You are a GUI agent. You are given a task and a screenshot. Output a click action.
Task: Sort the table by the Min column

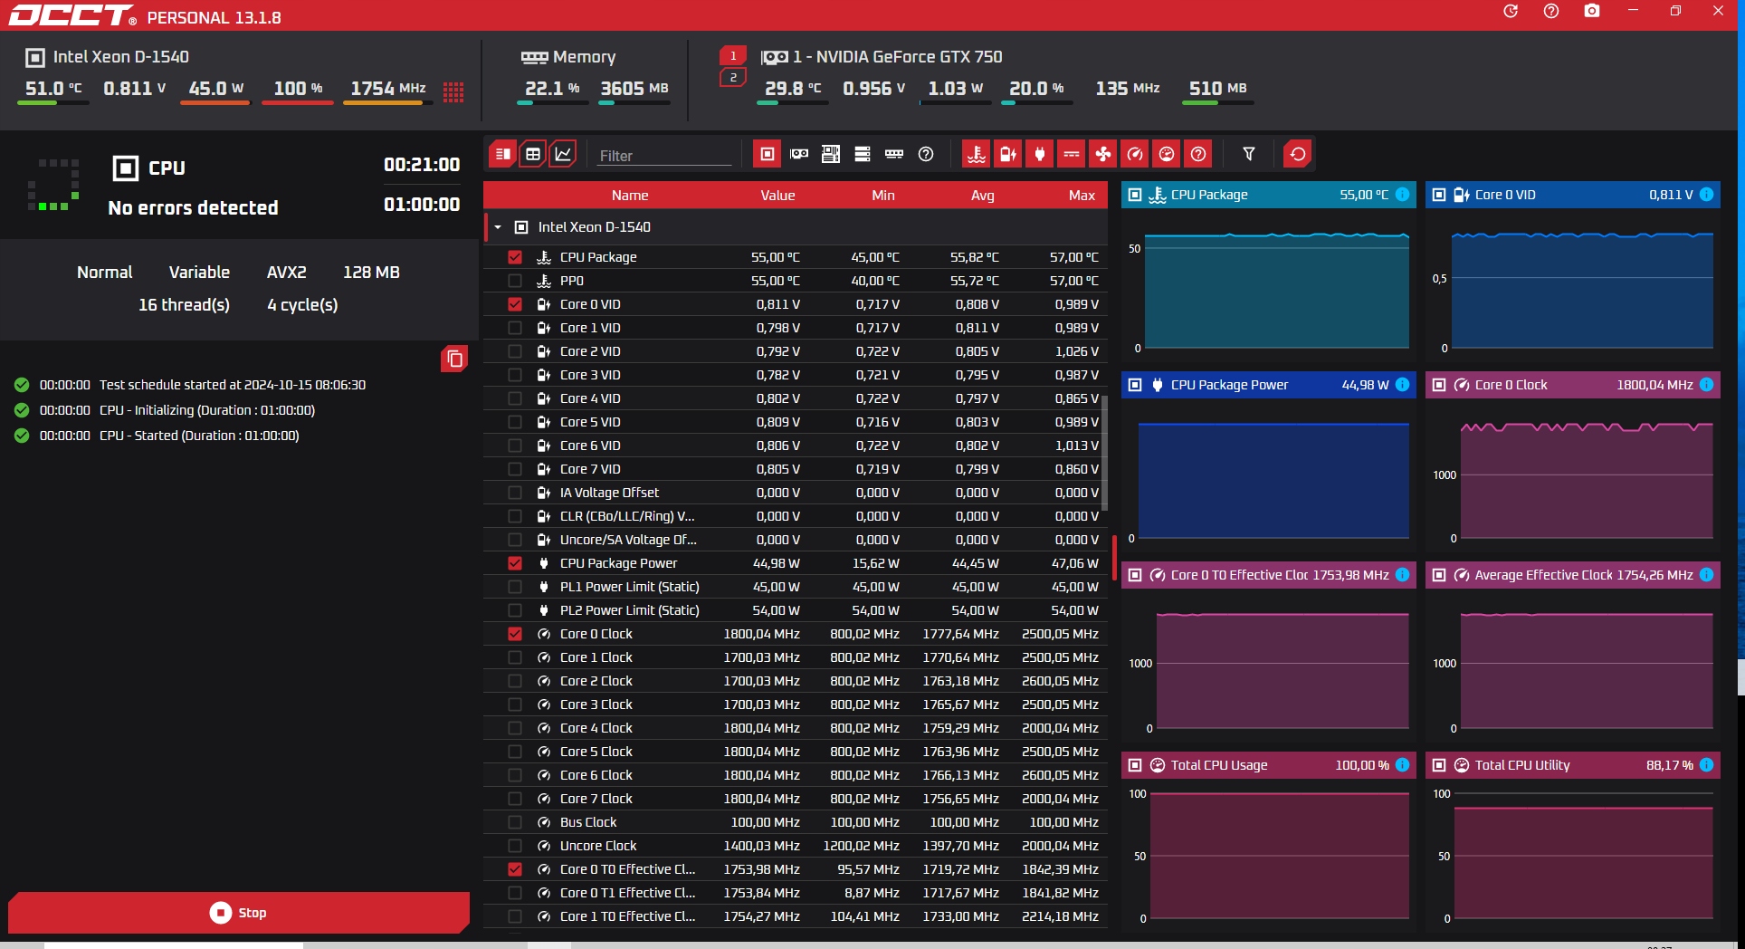click(x=883, y=195)
